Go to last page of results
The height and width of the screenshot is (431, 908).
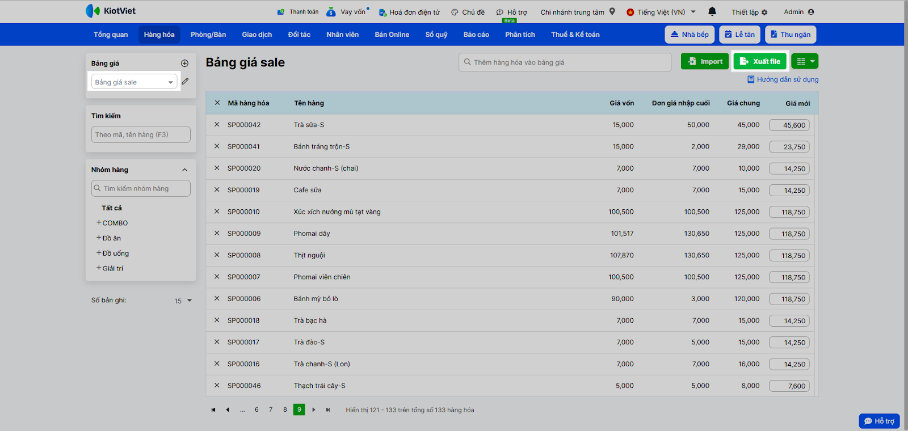pyautogui.click(x=328, y=410)
